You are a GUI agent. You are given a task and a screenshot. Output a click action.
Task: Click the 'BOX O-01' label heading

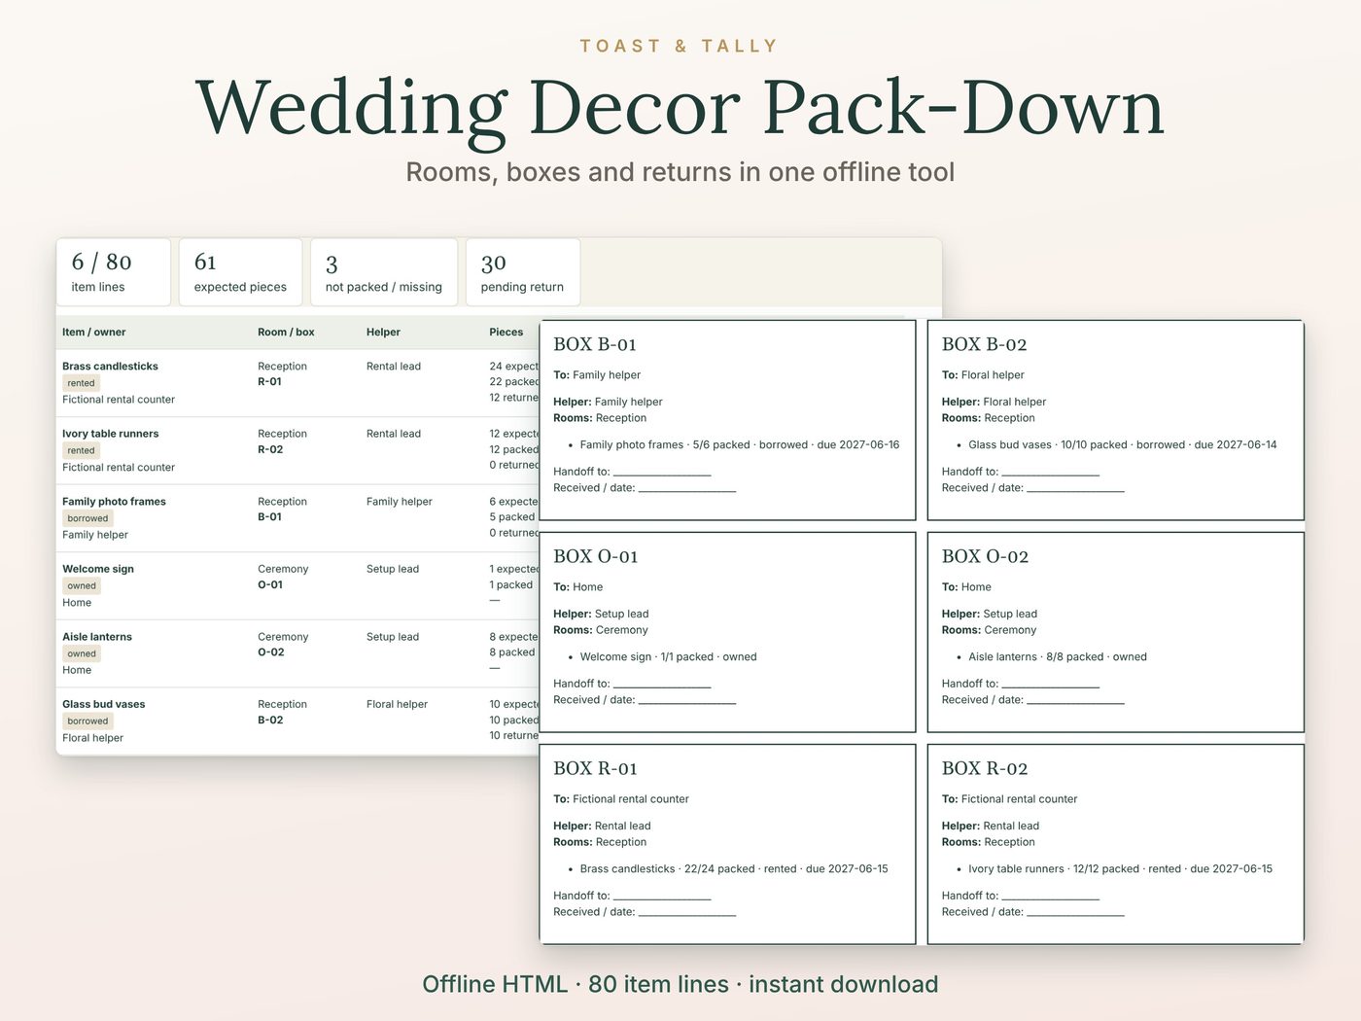pyautogui.click(x=596, y=556)
